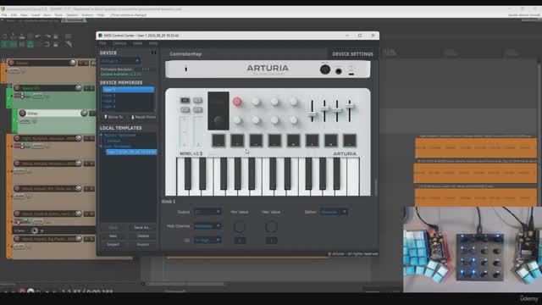Select the modulation touch strip
The width and height of the screenshot is (542, 305).
(x=197, y=131)
